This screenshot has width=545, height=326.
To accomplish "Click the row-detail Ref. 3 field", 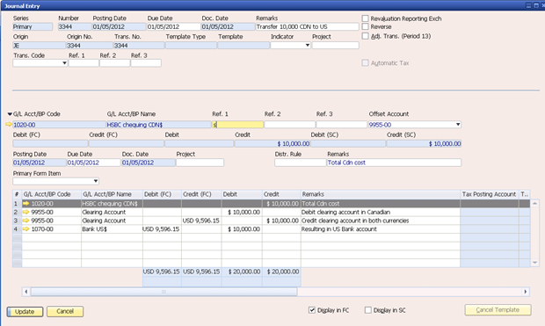I will [341, 125].
